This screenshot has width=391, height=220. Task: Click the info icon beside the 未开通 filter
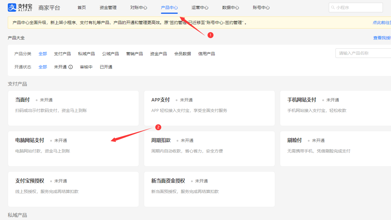tap(71, 67)
